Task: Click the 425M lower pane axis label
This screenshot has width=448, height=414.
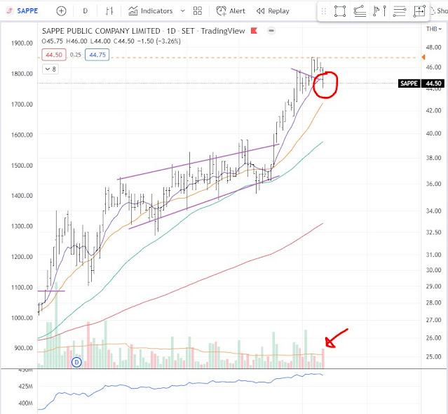Action: [26, 387]
